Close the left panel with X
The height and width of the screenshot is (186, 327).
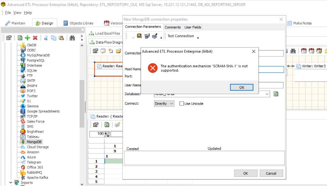coord(83,30)
